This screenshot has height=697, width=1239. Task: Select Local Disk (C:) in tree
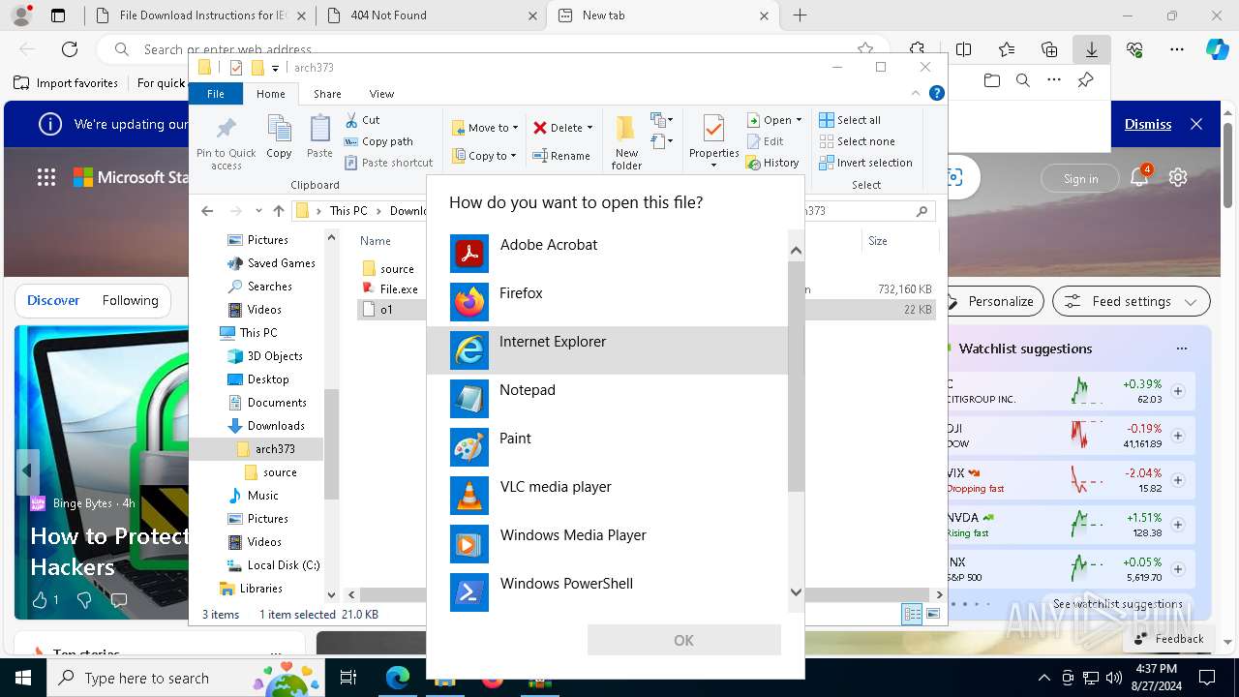[x=272, y=565]
